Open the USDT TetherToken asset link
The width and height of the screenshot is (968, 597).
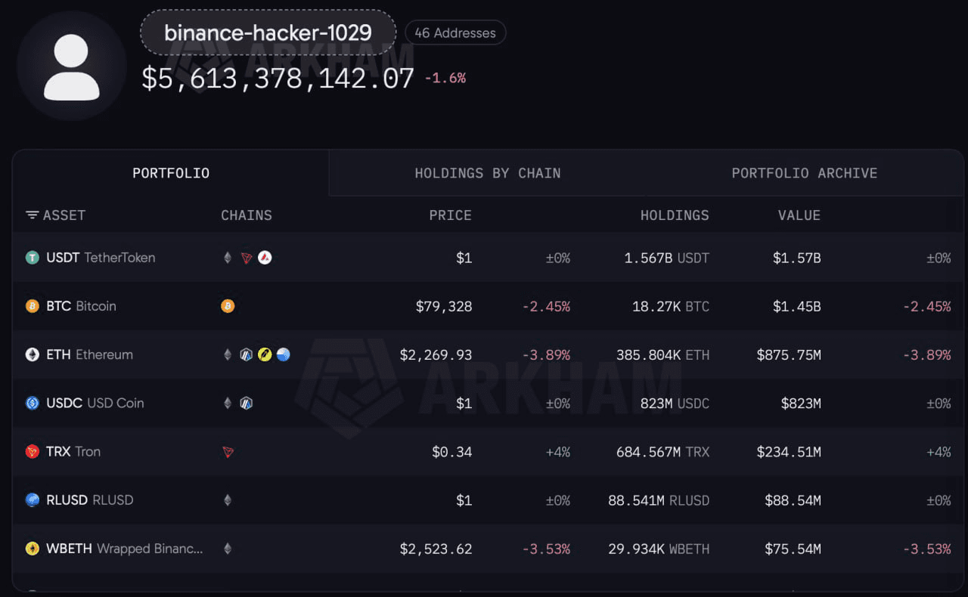click(101, 258)
